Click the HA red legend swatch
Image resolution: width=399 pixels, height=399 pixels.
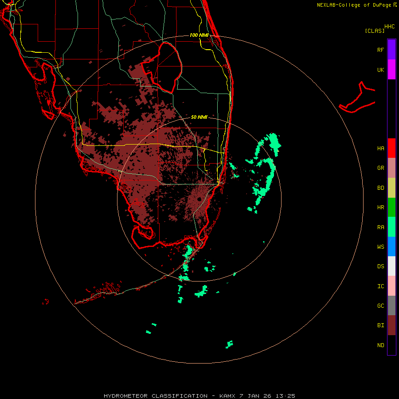pos(391,148)
